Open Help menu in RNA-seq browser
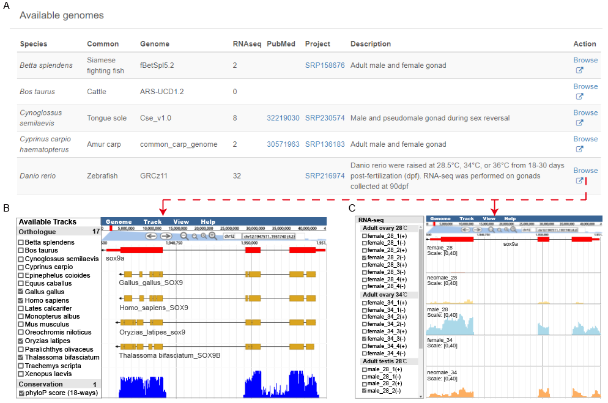 [510, 218]
